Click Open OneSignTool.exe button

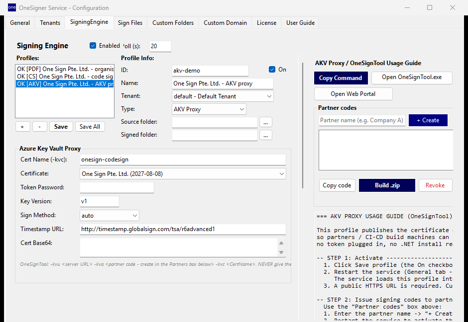412,77
